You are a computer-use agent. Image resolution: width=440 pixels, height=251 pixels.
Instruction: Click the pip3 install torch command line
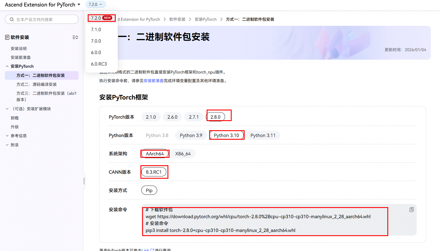[x=220, y=230]
